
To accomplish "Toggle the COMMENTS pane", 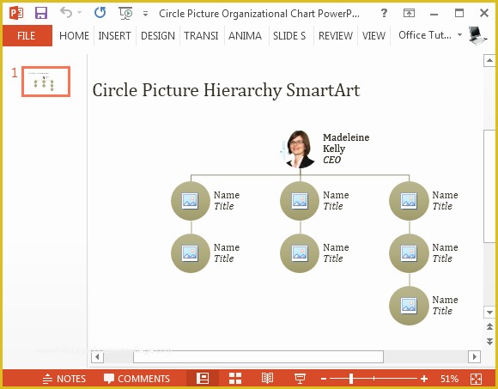I will point(137,379).
